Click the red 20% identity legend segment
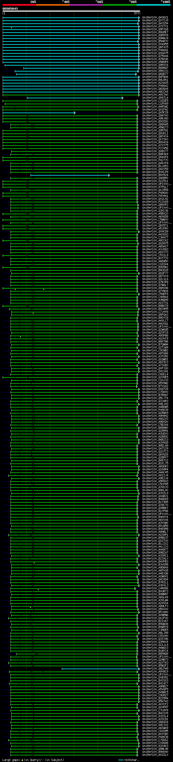This screenshot has height=762, width=173. [x=19, y=5]
